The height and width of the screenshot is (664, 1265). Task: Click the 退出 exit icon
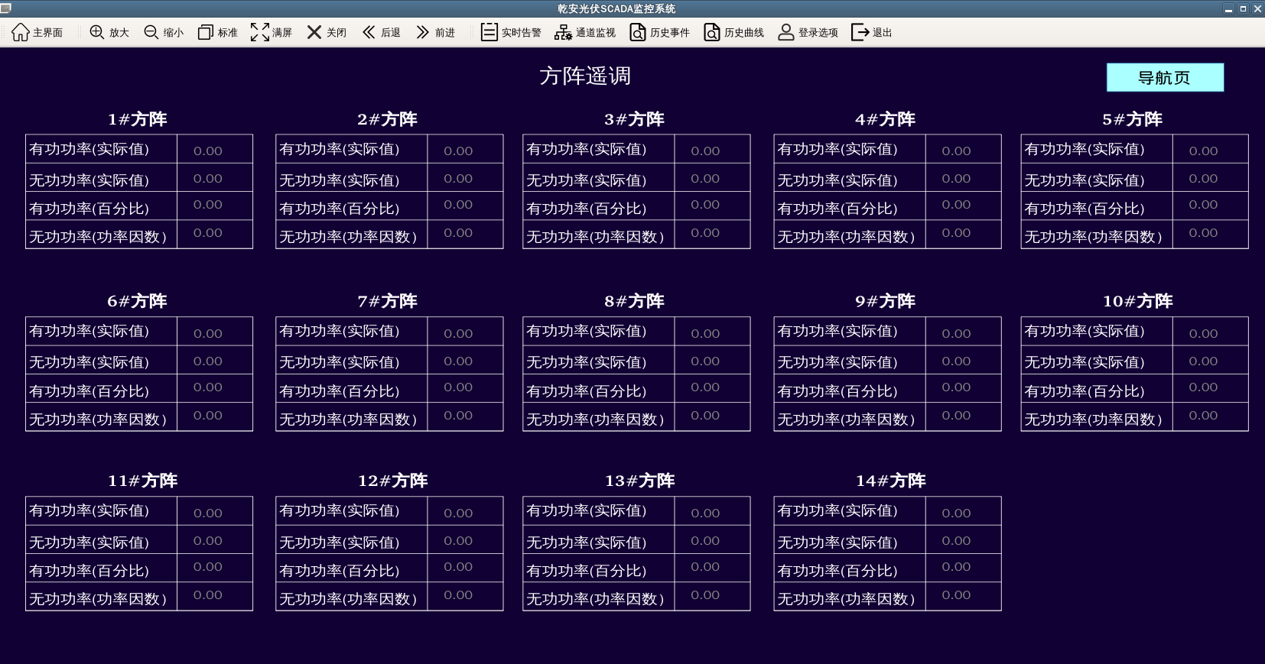click(x=860, y=32)
